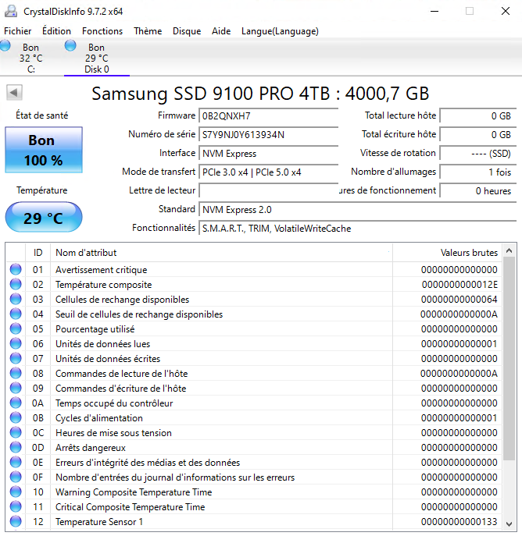Click the operating hours value 0 heures
This screenshot has width=522, height=536.
pyautogui.click(x=477, y=190)
